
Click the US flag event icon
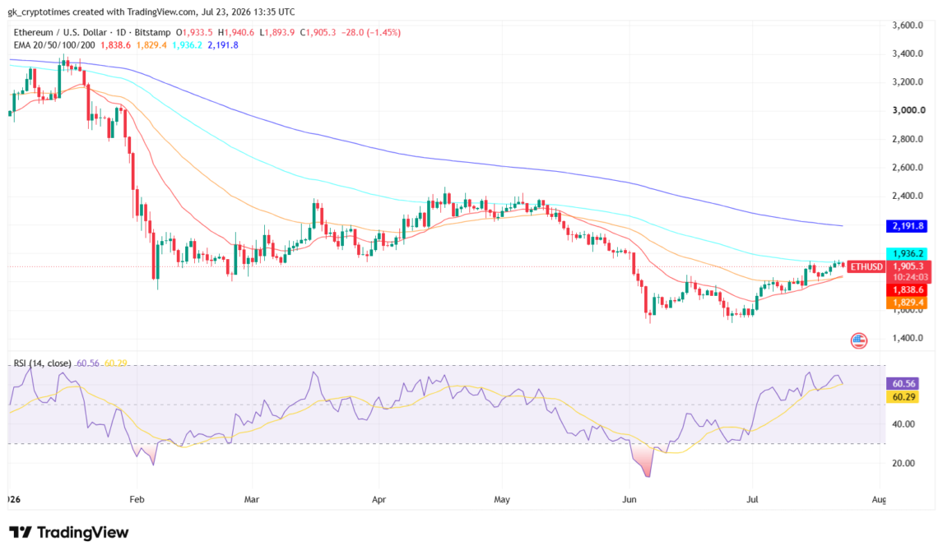[x=859, y=341]
